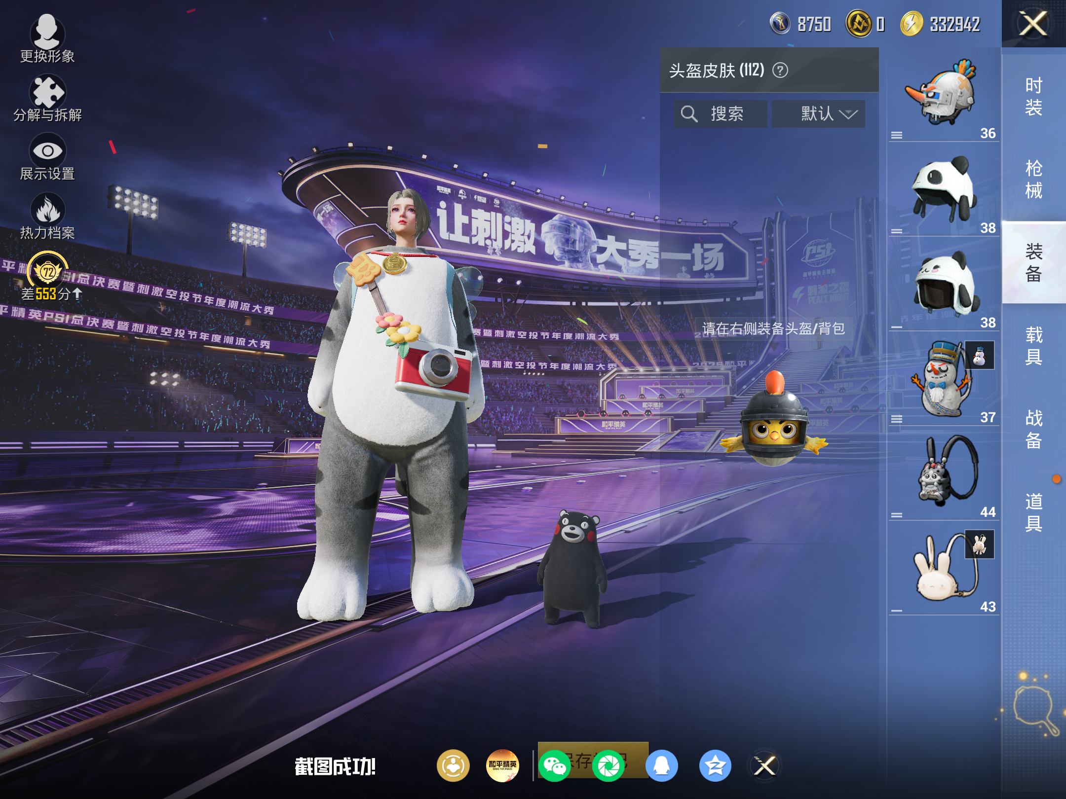
Task: Switch to the 时装 tab
Action: pos(1034,96)
